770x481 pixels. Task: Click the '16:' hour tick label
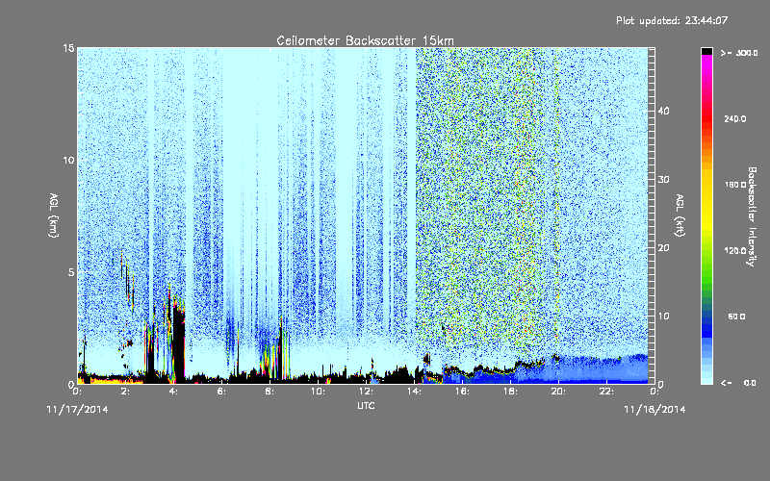(462, 392)
